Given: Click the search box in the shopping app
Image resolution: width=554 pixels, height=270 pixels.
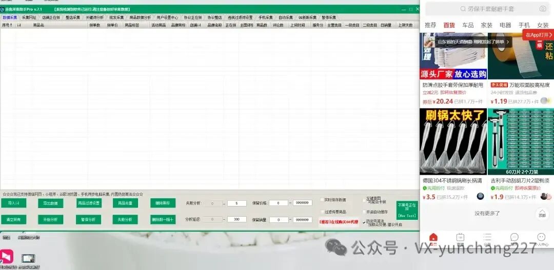Looking at the screenshot, I should pos(487,9).
